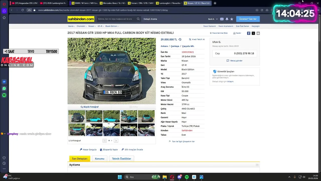Screen dimensions: 321x181
Task: Switch to Mercedes-Benz / SL browser tab
Action: tap(112, 3)
